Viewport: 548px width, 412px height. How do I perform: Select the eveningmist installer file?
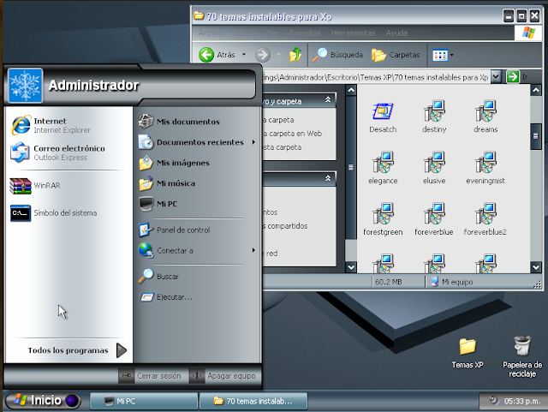[485, 168]
